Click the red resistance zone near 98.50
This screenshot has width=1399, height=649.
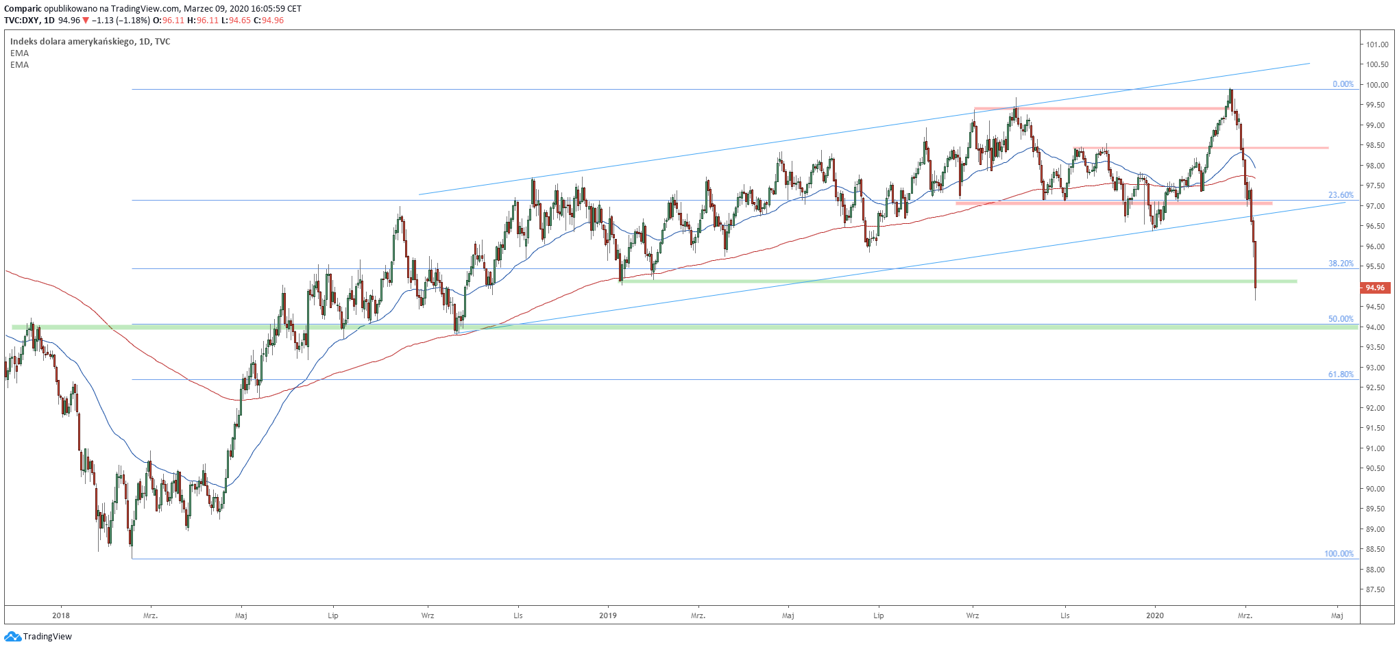(1201, 147)
